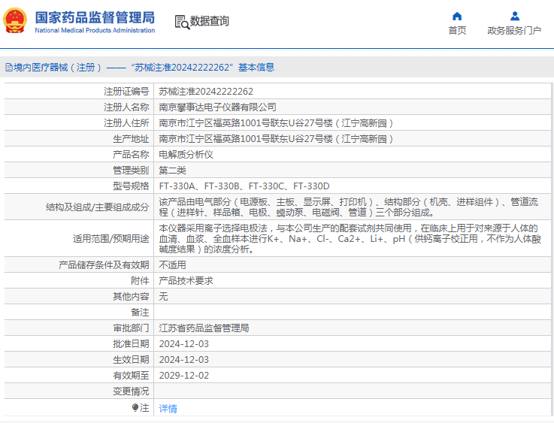The height and width of the screenshot is (426, 554).
Task: Click the 管理类别 row label
Action: (131, 171)
